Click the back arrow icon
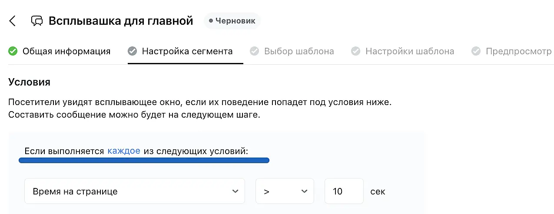 (x=12, y=21)
